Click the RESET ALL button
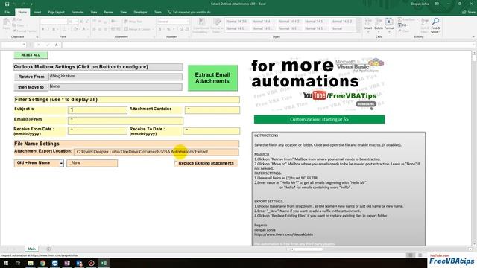477x268 pixels. pos(31,55)
